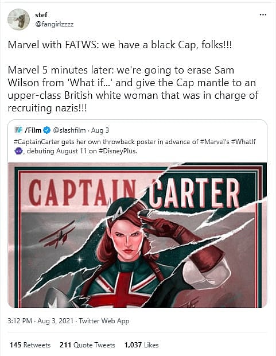This screenshot has height=356, width=276.
Task: Click stef's profile avatar
Action: coord(18,20)
